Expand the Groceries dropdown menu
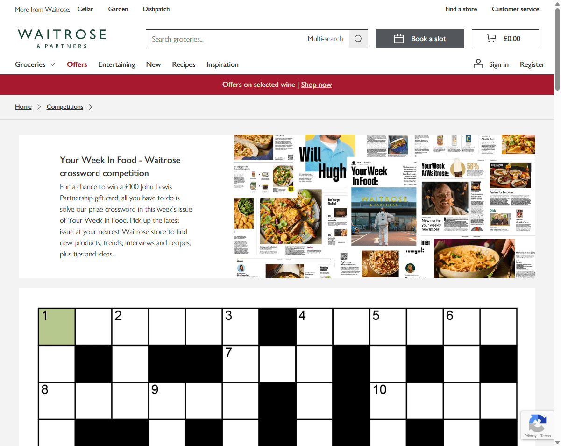Viewport: 561px width, 446px height. click(35, 64)
